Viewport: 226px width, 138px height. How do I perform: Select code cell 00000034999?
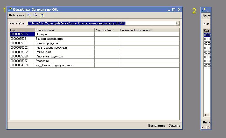click(22, 65)
